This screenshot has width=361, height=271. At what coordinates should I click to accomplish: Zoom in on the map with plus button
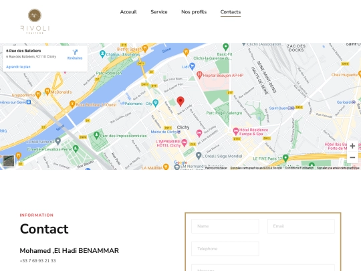[x=352, y=146]
